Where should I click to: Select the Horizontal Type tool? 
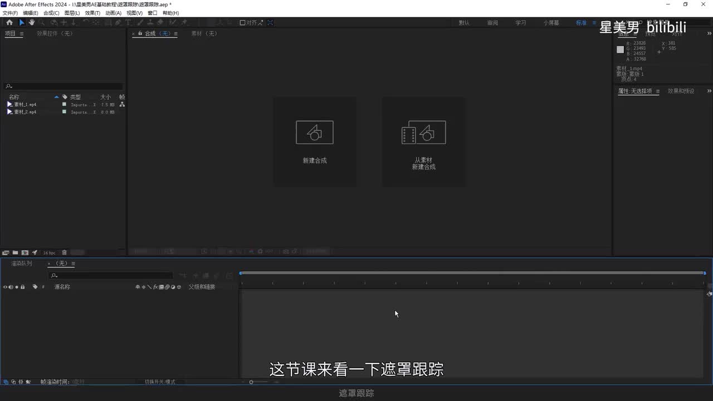click(x=128, y=23)
